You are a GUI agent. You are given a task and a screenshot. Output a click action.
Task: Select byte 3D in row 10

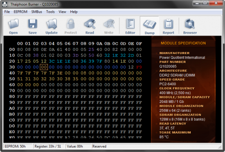click(x=76, y=55)
